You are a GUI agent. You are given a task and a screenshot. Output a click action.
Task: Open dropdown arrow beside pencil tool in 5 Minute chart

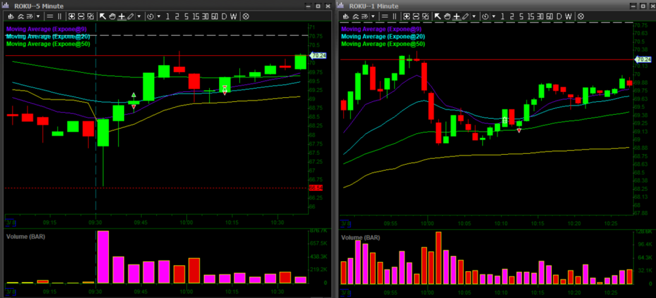(139, 15)
